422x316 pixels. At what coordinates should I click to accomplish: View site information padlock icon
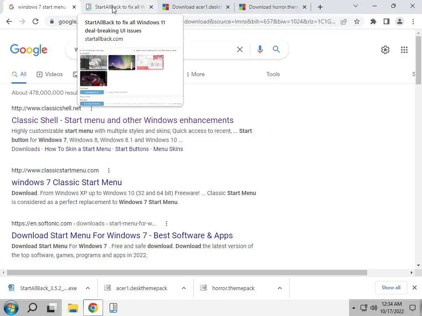(x=52, y=21)
